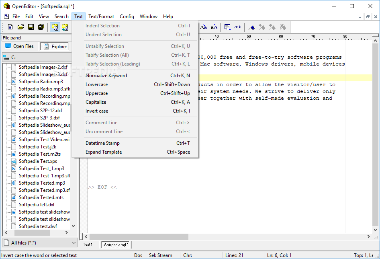380x259 pixels.
Task: Choose Datetime Stamp in the Text menu
Action: click(135, 143)
